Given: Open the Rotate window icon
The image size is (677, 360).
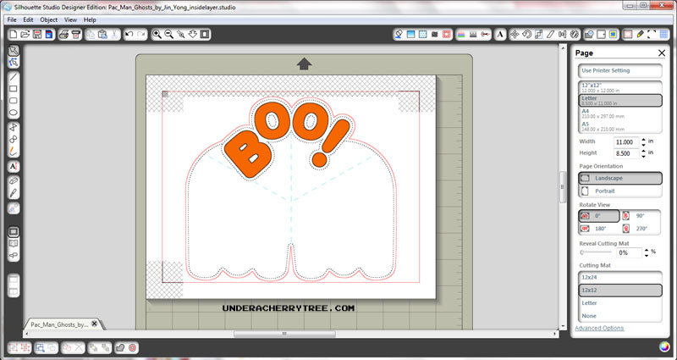Looking at the screenshot, I should tap(526, 34).
